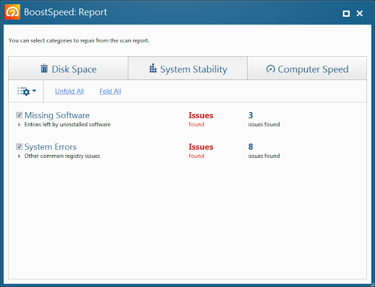The width and height of the screenshot is (375, 287).
Task: Click the trash can icon on Disk Space
Action: coord(45,69)
